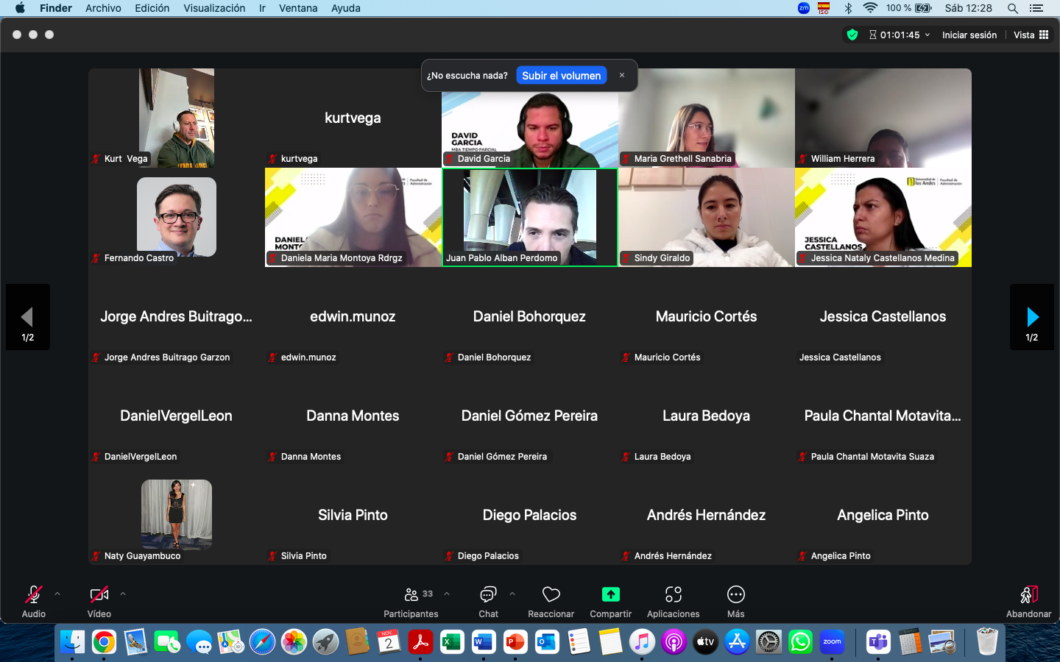
Task: Open the Reaccionar reactions menu
Action: [x=551, y=602]
